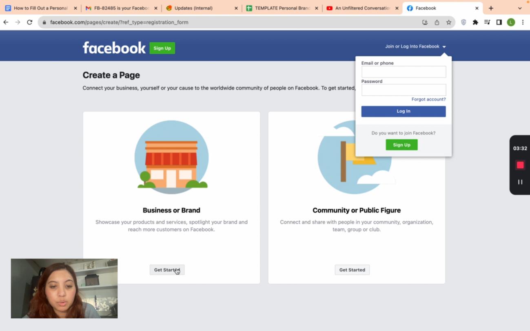Click the browser back arrow
Screen dimensions: 530x331
[6, 22]
